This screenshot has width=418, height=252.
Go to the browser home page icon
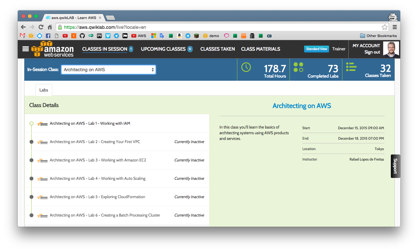[x=50, y=27]
